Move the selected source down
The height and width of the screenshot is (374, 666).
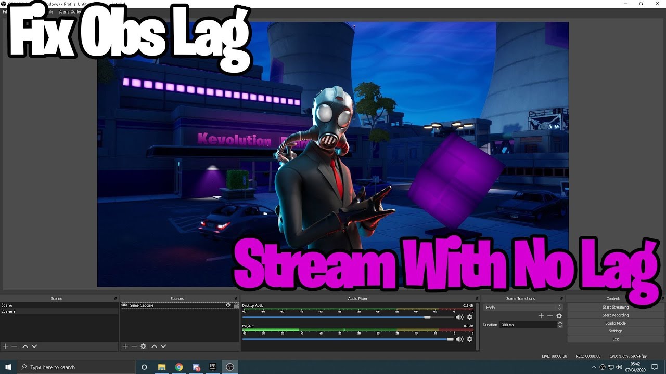click(163, 346)
